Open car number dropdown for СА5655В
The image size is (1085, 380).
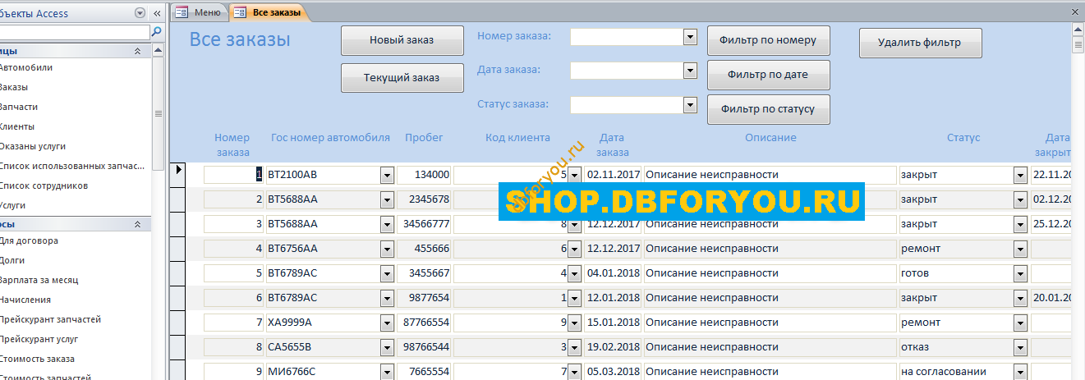click(388, 347)
